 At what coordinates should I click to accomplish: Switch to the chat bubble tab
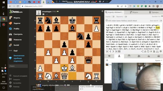point(109,56)
